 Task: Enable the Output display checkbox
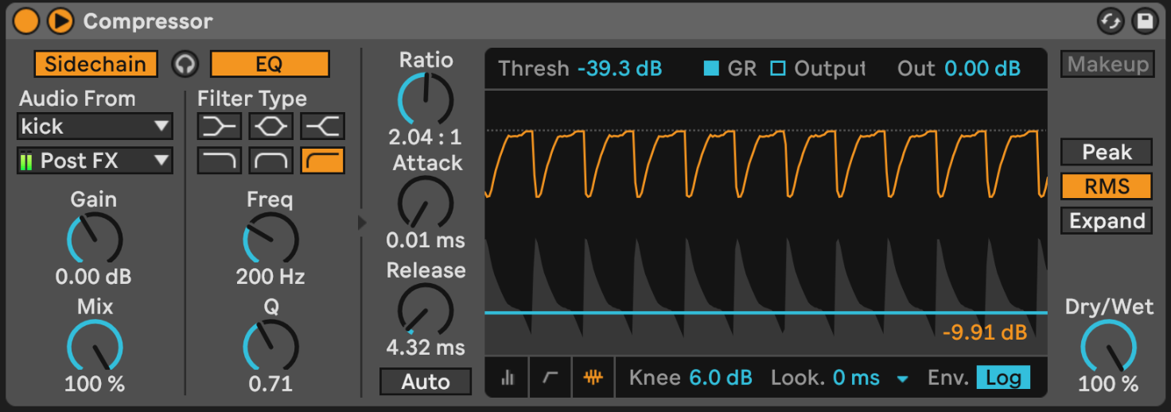tap(776, 69)
